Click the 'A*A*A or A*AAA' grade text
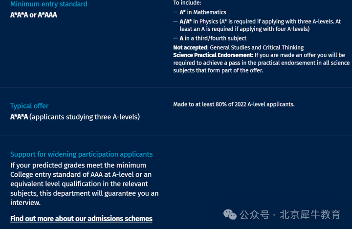This screenshot has width=352, height=229. click(x=34, y=15)
